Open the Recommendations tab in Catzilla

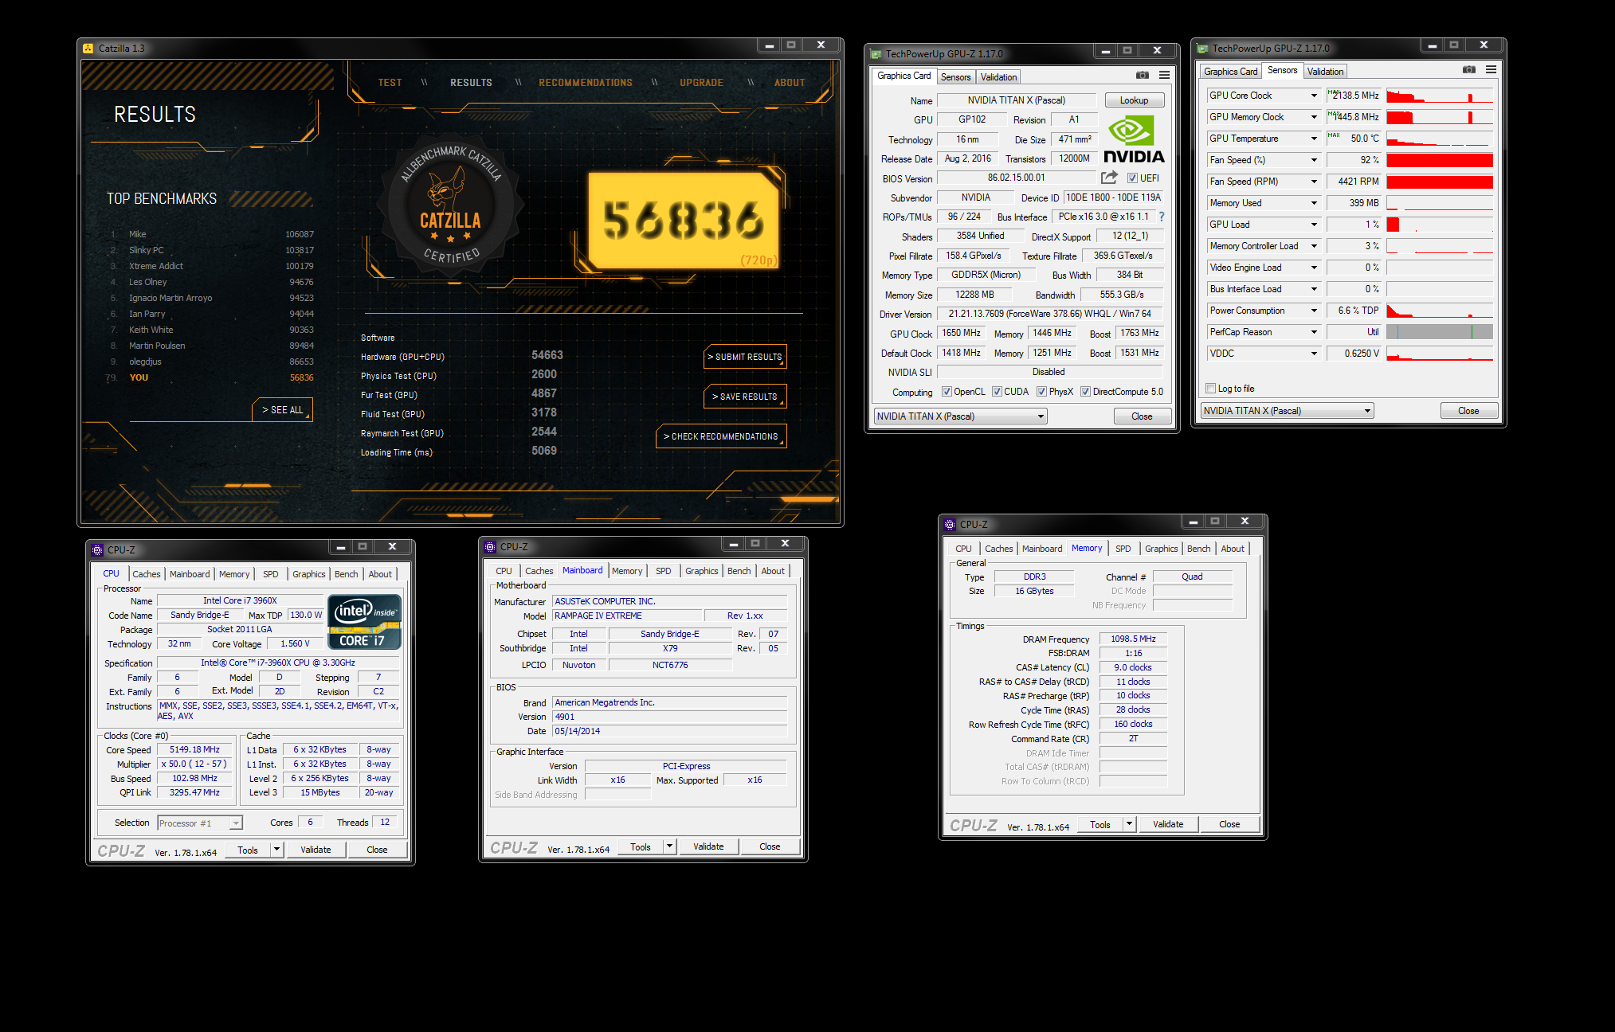(586, 83)
